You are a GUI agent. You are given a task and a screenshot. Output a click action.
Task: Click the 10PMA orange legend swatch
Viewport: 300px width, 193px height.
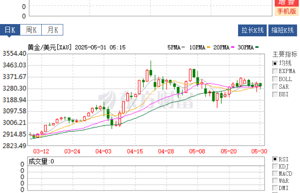208,47
